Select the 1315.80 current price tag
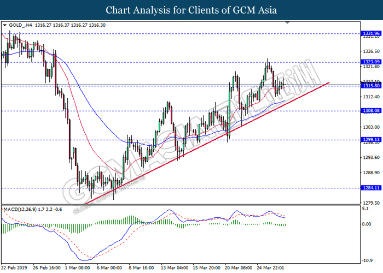The image size is (383, 273). click(x=371, y=86)
